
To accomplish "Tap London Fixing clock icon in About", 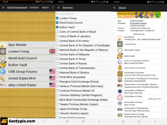I will (x=120, y=44).
